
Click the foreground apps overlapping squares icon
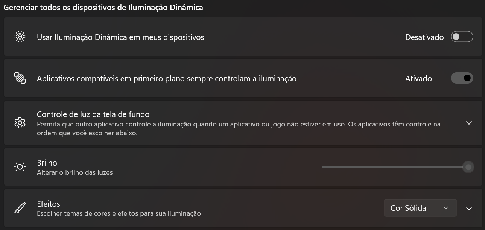click(x=20, y=78)
